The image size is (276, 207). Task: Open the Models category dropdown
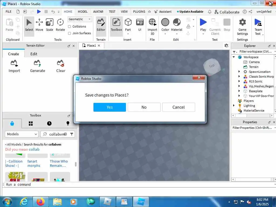pos(22,134)
